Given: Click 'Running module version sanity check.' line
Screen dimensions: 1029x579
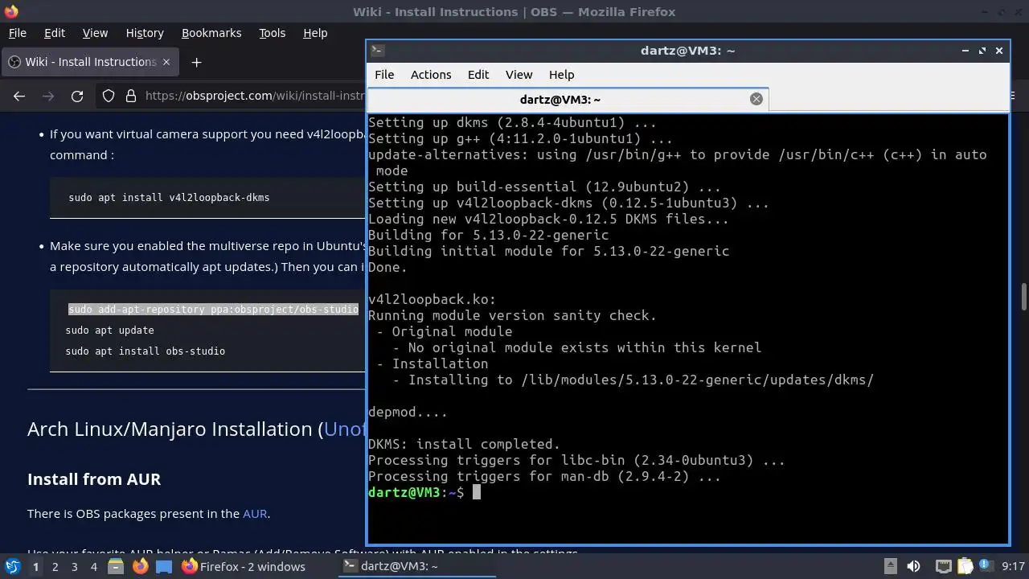Looking at the screenshot, I should [512, 315].
